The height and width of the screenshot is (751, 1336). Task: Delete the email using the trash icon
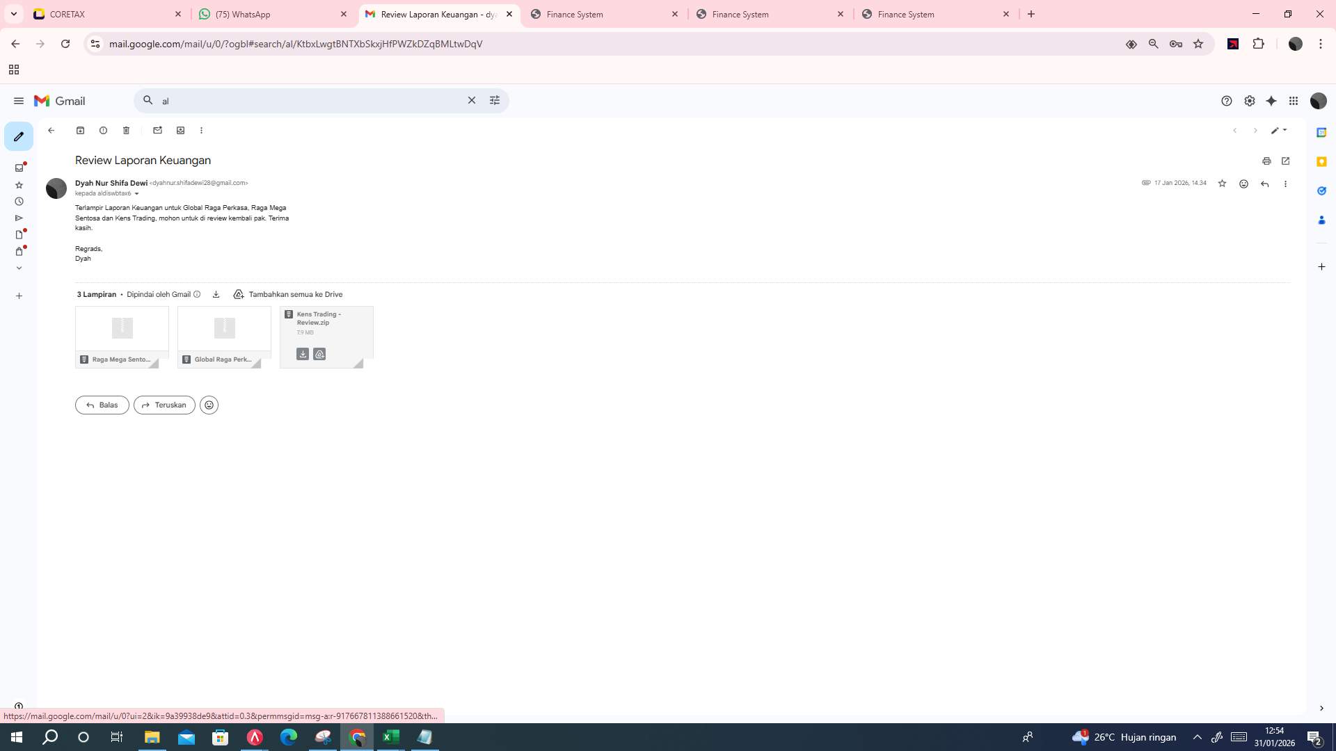point(126,130)
